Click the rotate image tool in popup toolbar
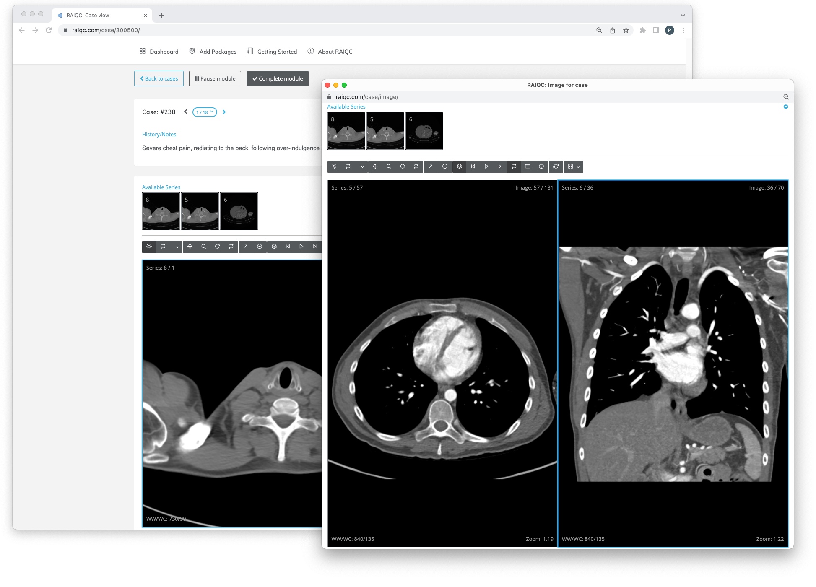Viewport: 816px width, 587px height. (403, 166)
